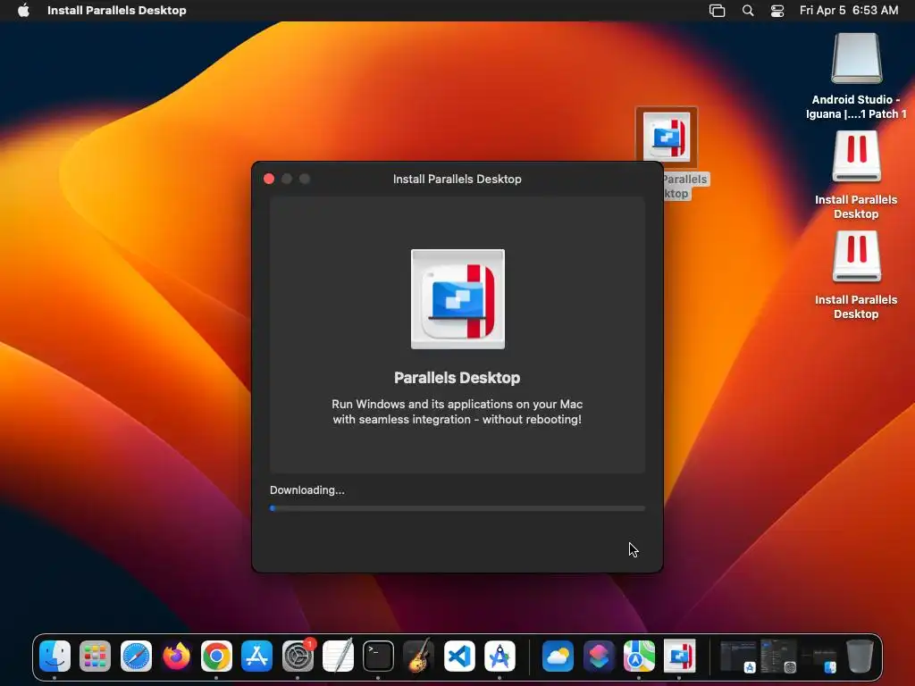The image size is (915, 686).
Task: Open the App Store Dock icon
Action: click(256, 657)
